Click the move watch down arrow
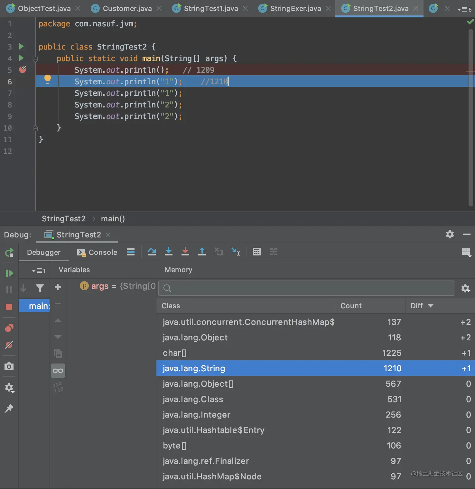Viewport: 475px width, 489px height. point(58,337)
